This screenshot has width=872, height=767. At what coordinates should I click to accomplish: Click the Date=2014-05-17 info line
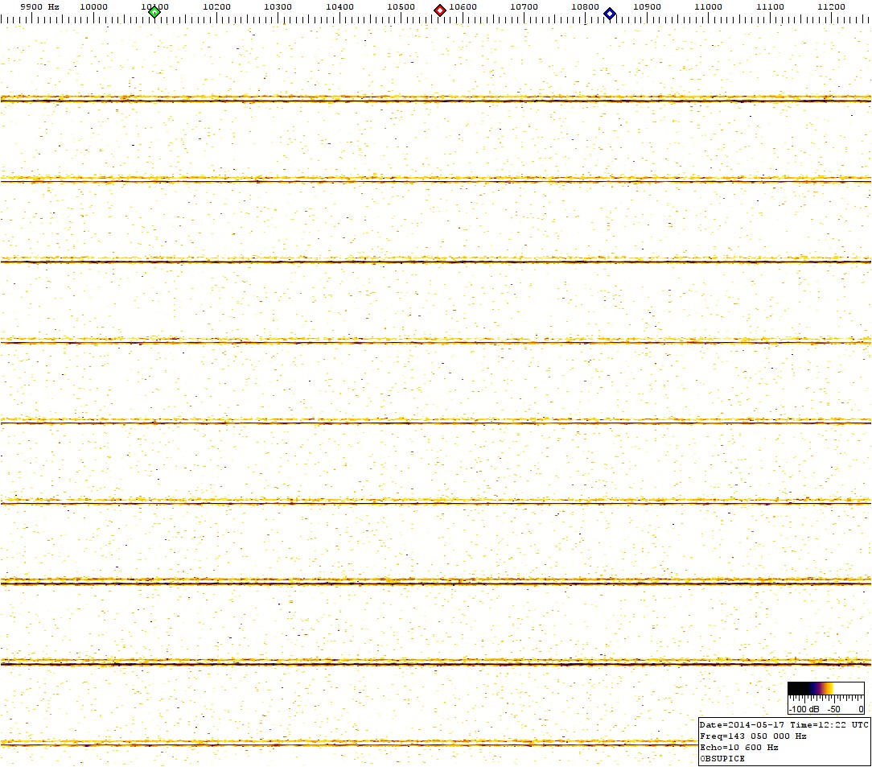(784, 725)
